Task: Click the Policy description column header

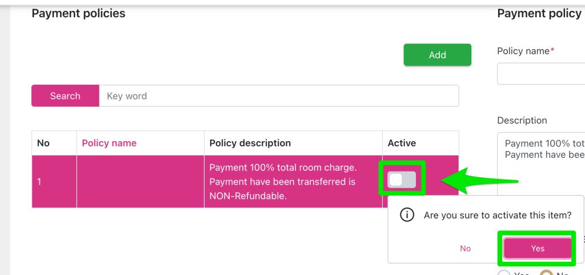Action: (250, 143)
